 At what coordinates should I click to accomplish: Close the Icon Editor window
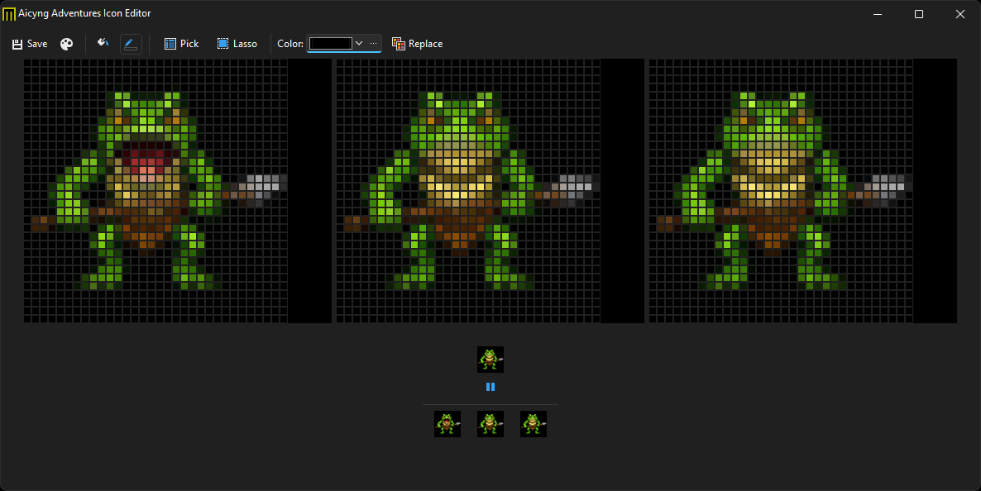pos(960,14)
